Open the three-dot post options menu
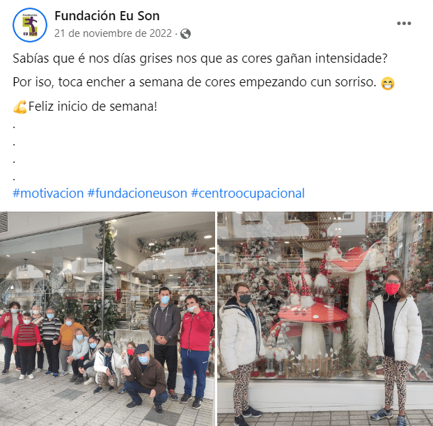 [x=404, y=24]
